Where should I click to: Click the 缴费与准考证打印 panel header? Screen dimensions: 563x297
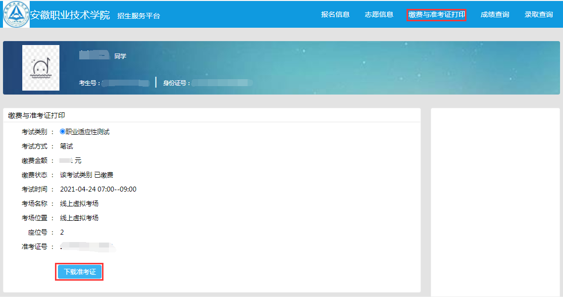(x=37, y=115)
